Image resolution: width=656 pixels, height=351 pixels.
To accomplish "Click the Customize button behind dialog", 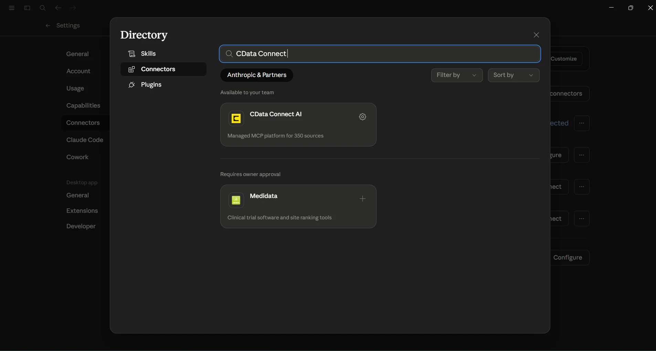I will (566, 59).
